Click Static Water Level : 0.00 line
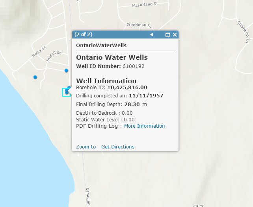This screenshot has width=253, height=207. click(105, 120)
